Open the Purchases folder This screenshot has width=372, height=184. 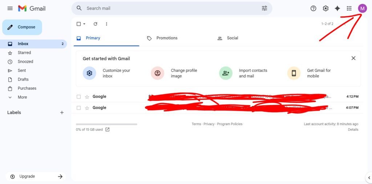click(33, 88)
